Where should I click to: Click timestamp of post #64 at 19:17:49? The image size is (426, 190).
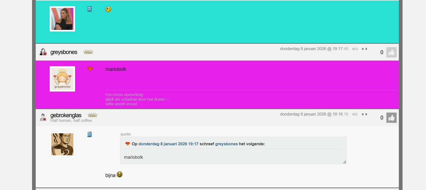coord(314,49)
